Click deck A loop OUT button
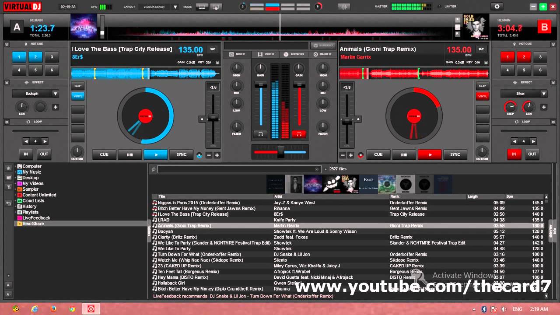This screenshot has width=560, height=315. 44,154
